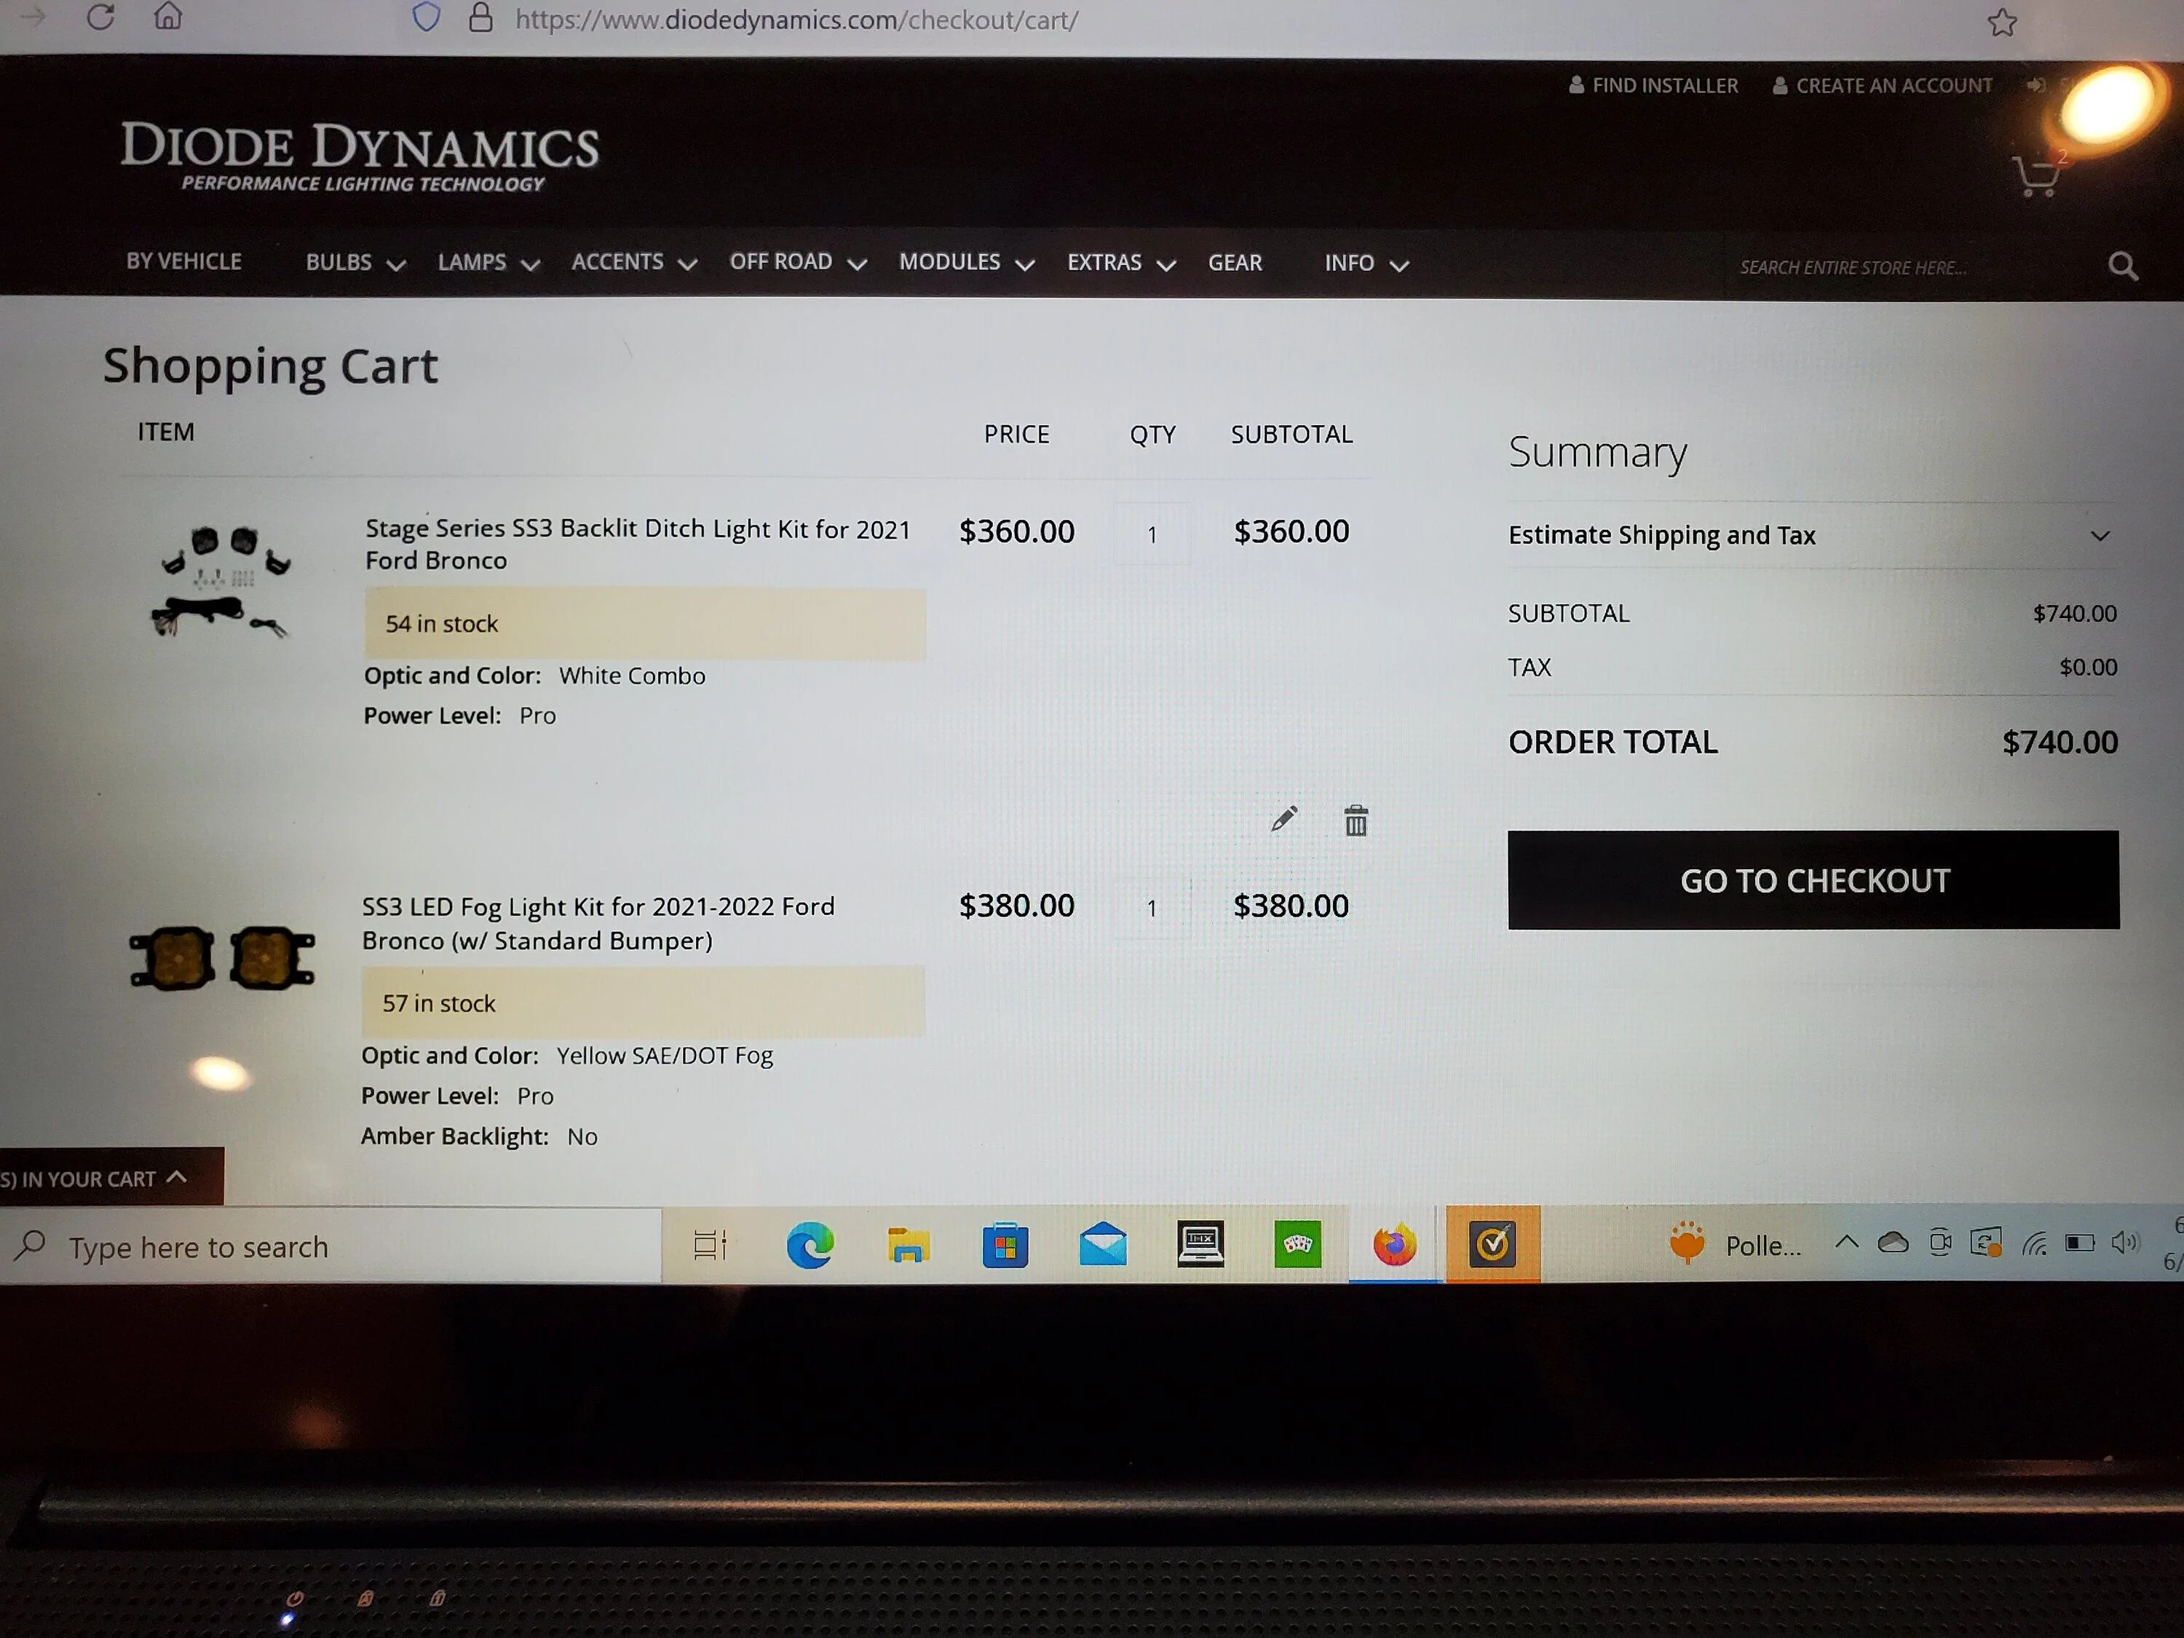
Task: Open the CREATE AN ACCOUNT link
Action: (x=1882, y=86)
